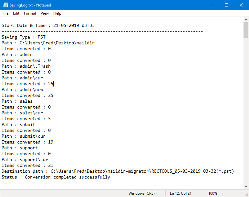Open the Format menu
The height and width of the screenshot is (197, 249).
click(30, 13)
